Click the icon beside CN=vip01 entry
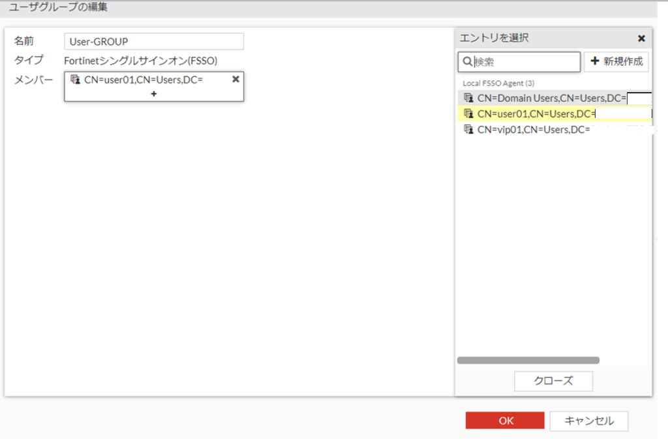The width and height of the screenshot is (668, 439). pyautogui.click(x=468, y=130)
